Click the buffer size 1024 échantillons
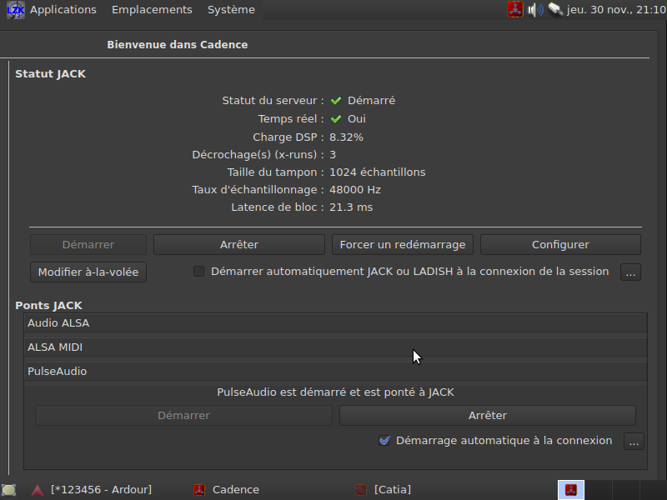Viewport: 667px width, 500px height. tap(378, 172)
